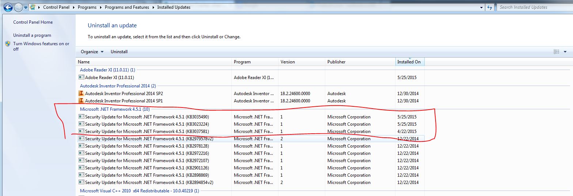This screenshot has height=196, width=573.
Task: Select security update KB2972107
Action: tap(251, 161)
